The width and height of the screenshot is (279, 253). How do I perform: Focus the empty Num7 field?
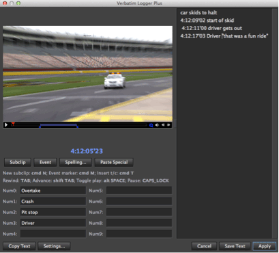(139, 212)
